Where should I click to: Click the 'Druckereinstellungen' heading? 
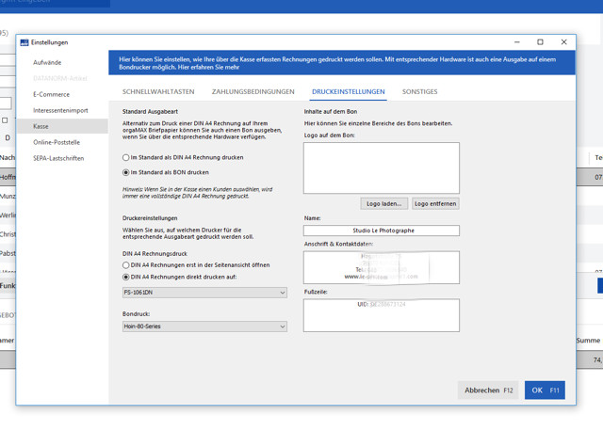pyautogui.click(x=150, y=218)
